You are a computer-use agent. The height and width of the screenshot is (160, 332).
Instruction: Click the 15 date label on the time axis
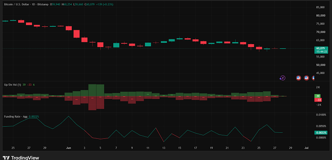[179, 148]
